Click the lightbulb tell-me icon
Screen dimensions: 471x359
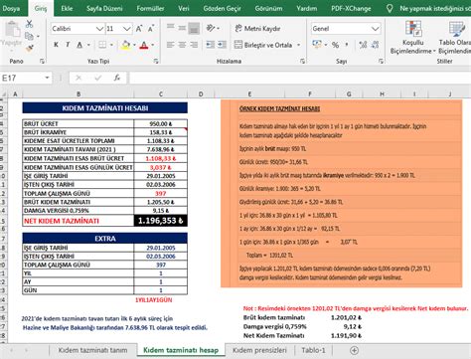click(x=390, y=9)
